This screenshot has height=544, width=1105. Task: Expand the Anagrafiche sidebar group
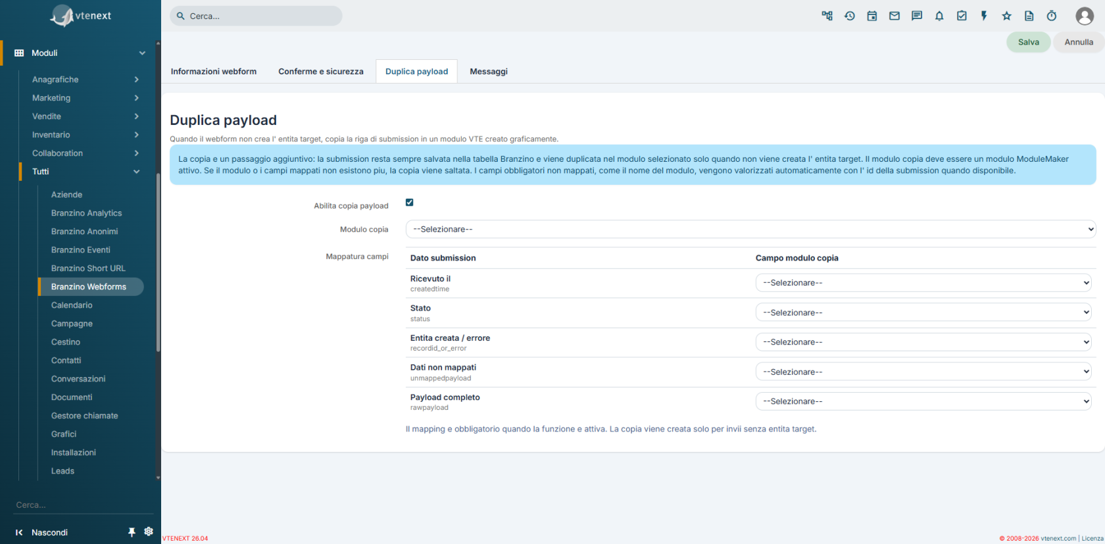click(86, 80)
